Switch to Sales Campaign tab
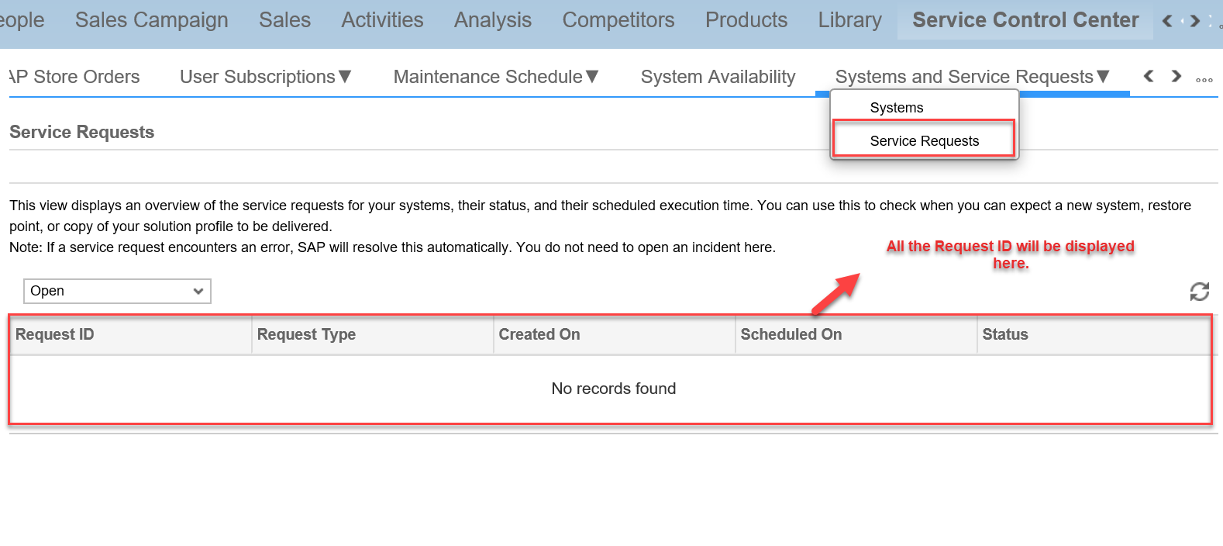Screen dimensions: 1223x546 (152, 20)
